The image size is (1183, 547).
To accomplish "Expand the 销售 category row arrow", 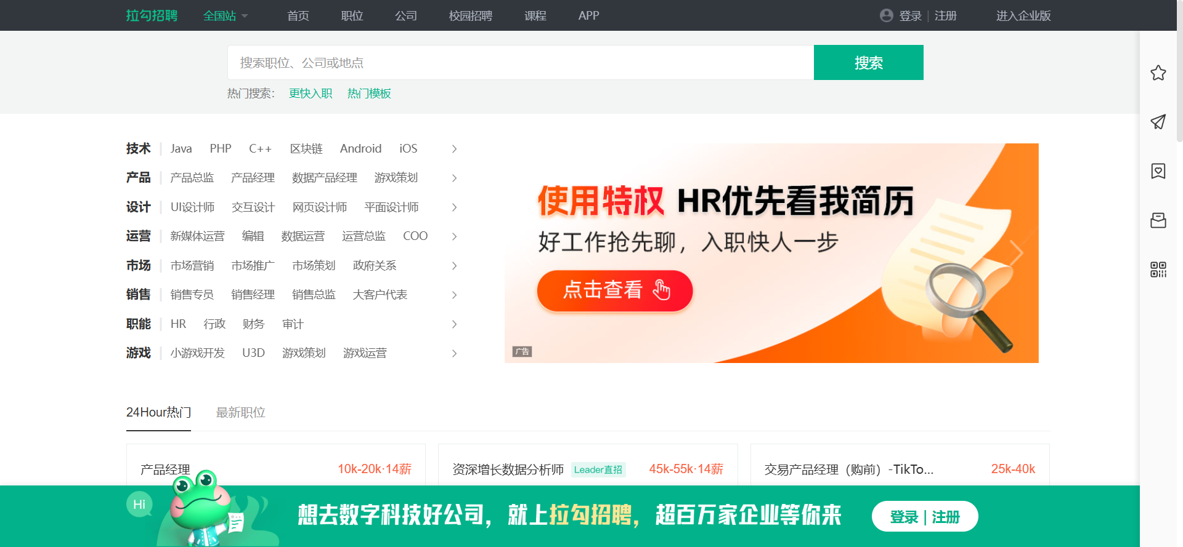I will 454,295.
